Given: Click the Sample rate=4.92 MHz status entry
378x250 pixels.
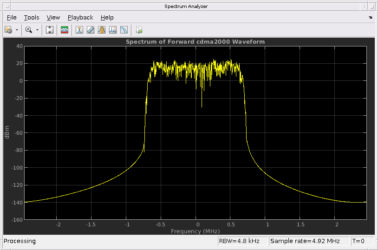Looking at the screenshot, I should pyautogui.click(x=309, y=241).
